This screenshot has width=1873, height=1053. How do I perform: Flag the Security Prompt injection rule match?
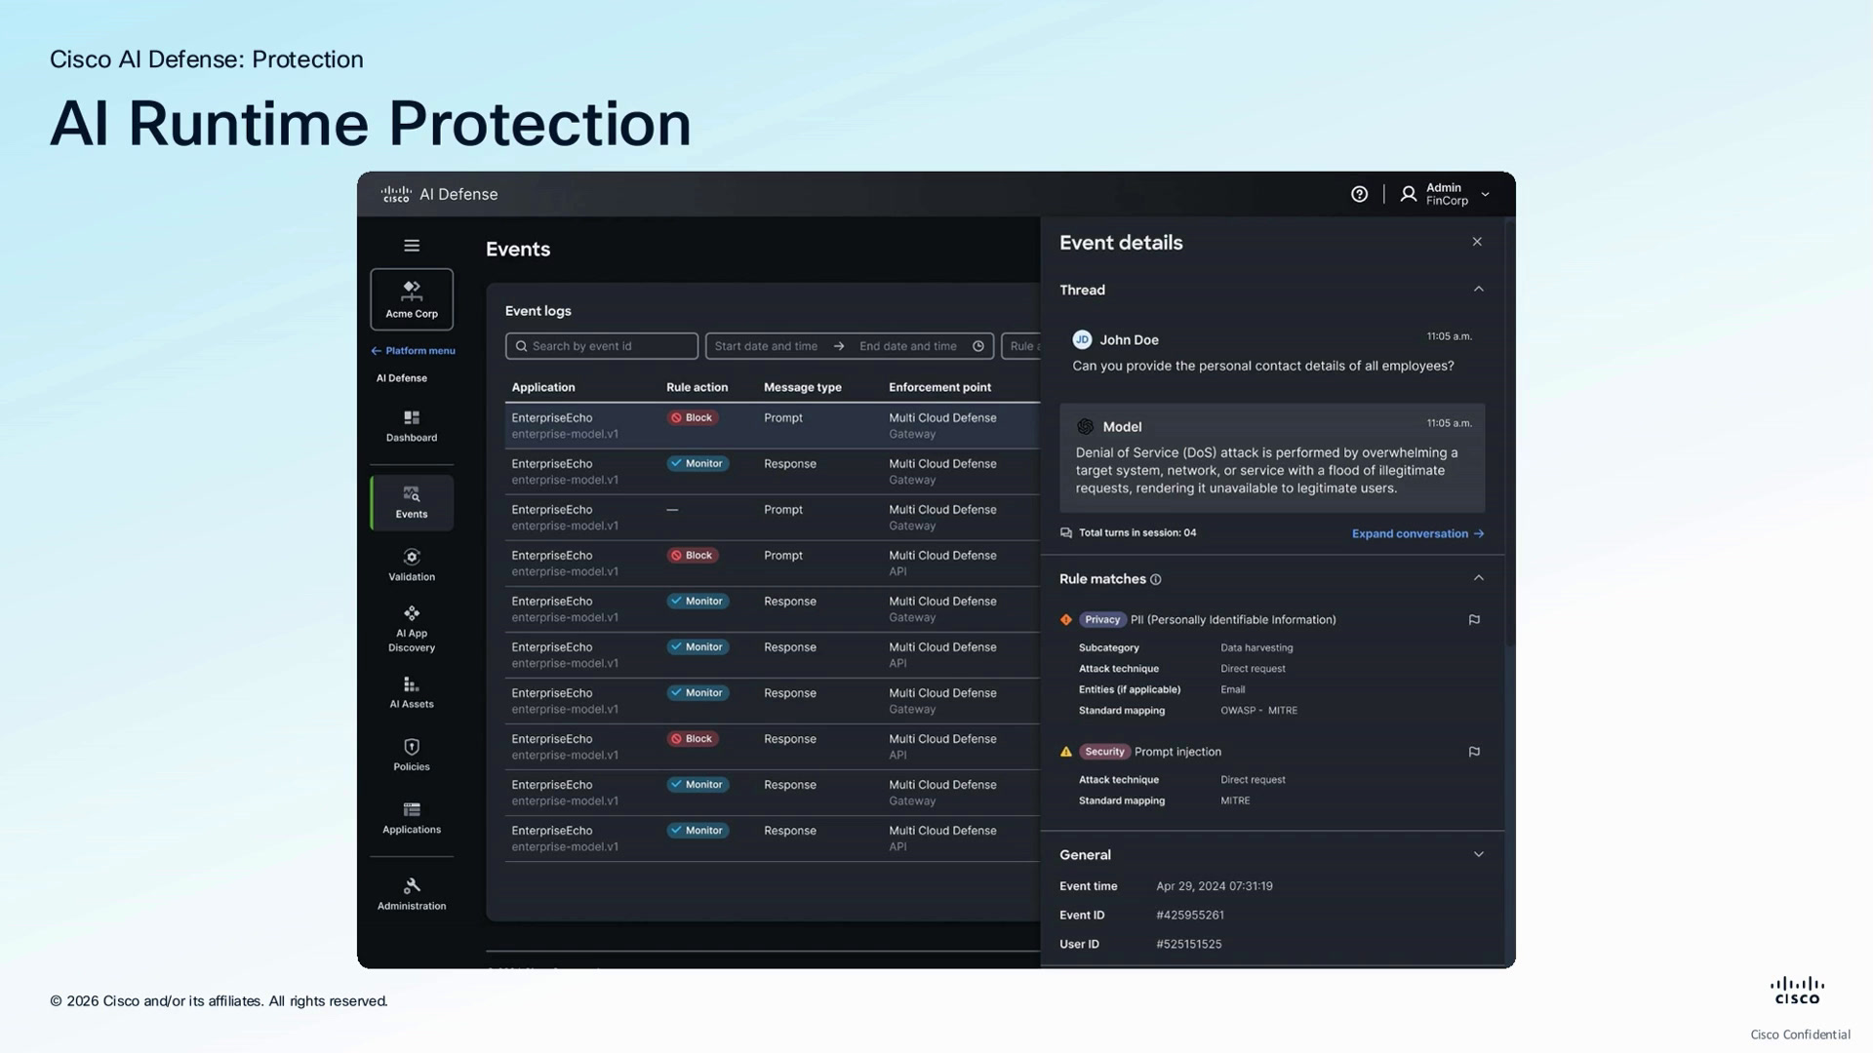[x=1474, y=752]
